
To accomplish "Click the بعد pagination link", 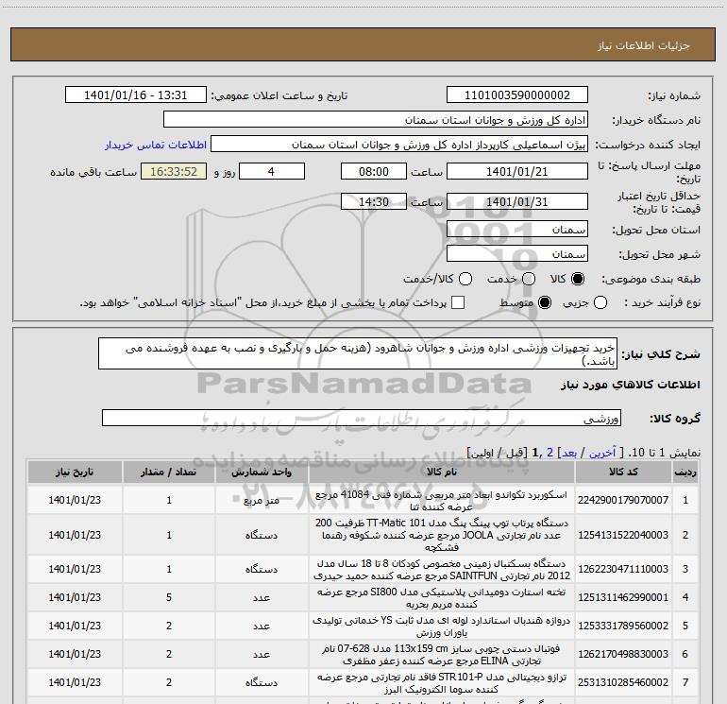I will pos(569,453).
